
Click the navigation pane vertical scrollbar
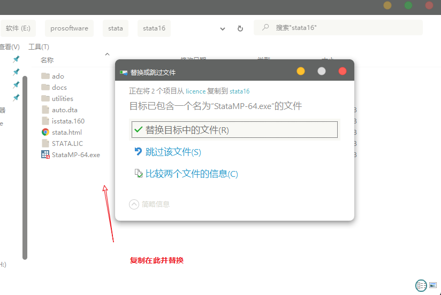click(25, 168)
